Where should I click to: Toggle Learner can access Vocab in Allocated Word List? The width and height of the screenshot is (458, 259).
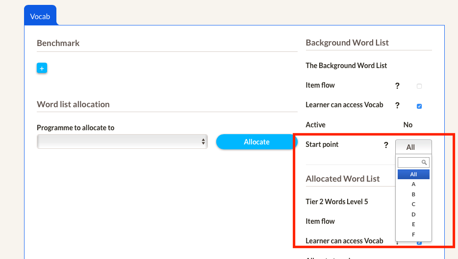419,243
